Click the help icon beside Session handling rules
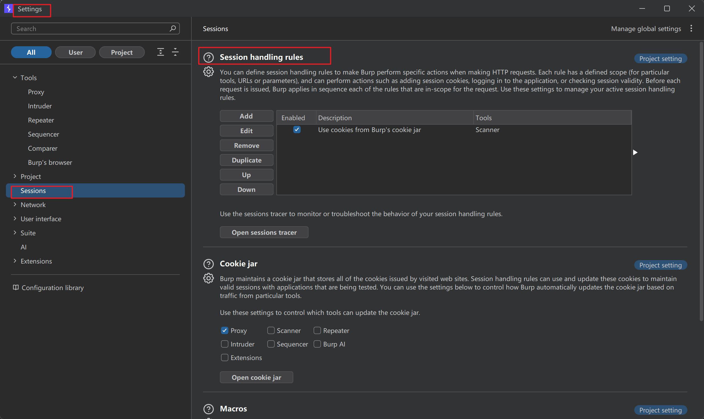 (208, 57)
